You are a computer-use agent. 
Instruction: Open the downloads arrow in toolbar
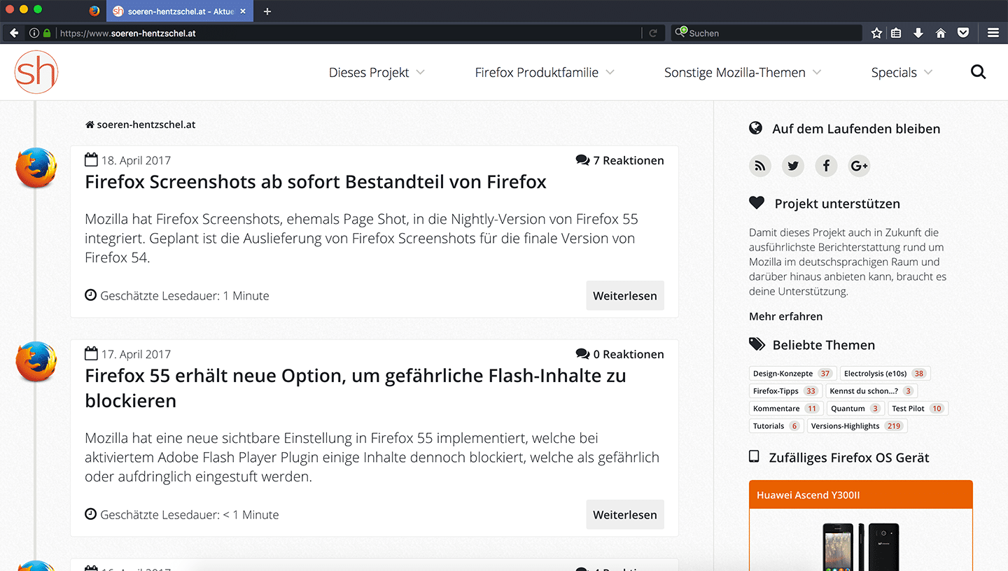(918, 33)
